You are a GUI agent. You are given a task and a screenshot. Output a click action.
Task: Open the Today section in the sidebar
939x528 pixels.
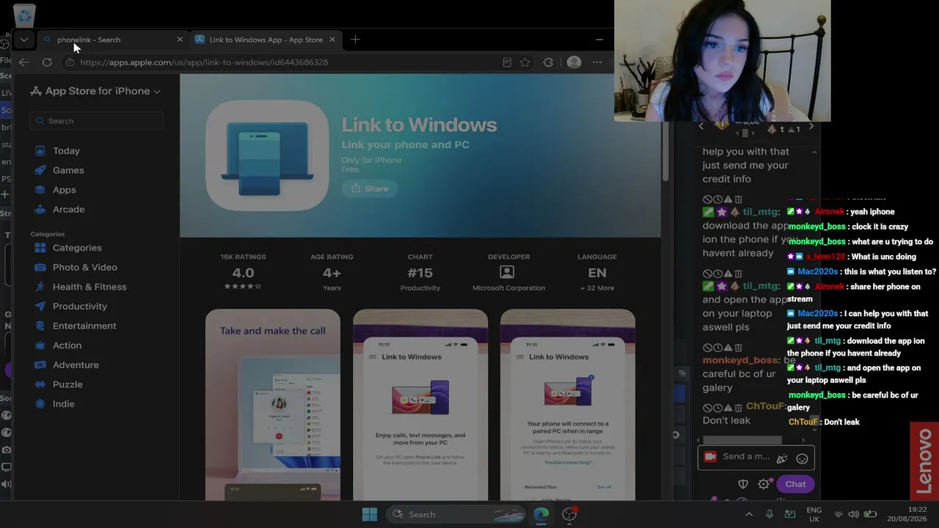point(66,150)
